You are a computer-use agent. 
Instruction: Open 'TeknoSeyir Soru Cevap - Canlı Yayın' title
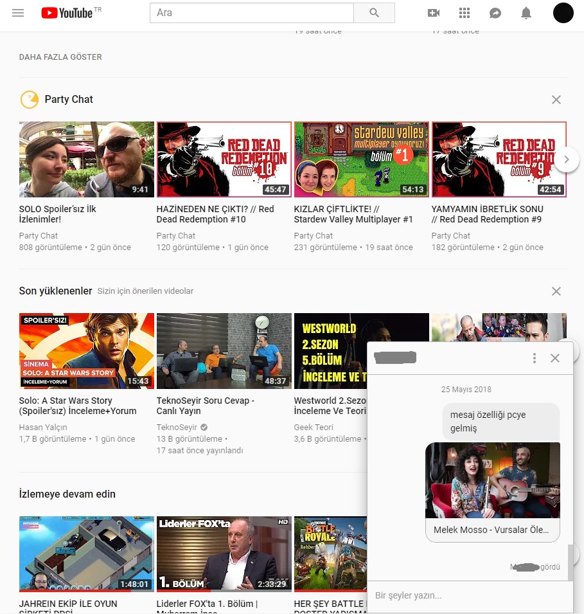206,406
